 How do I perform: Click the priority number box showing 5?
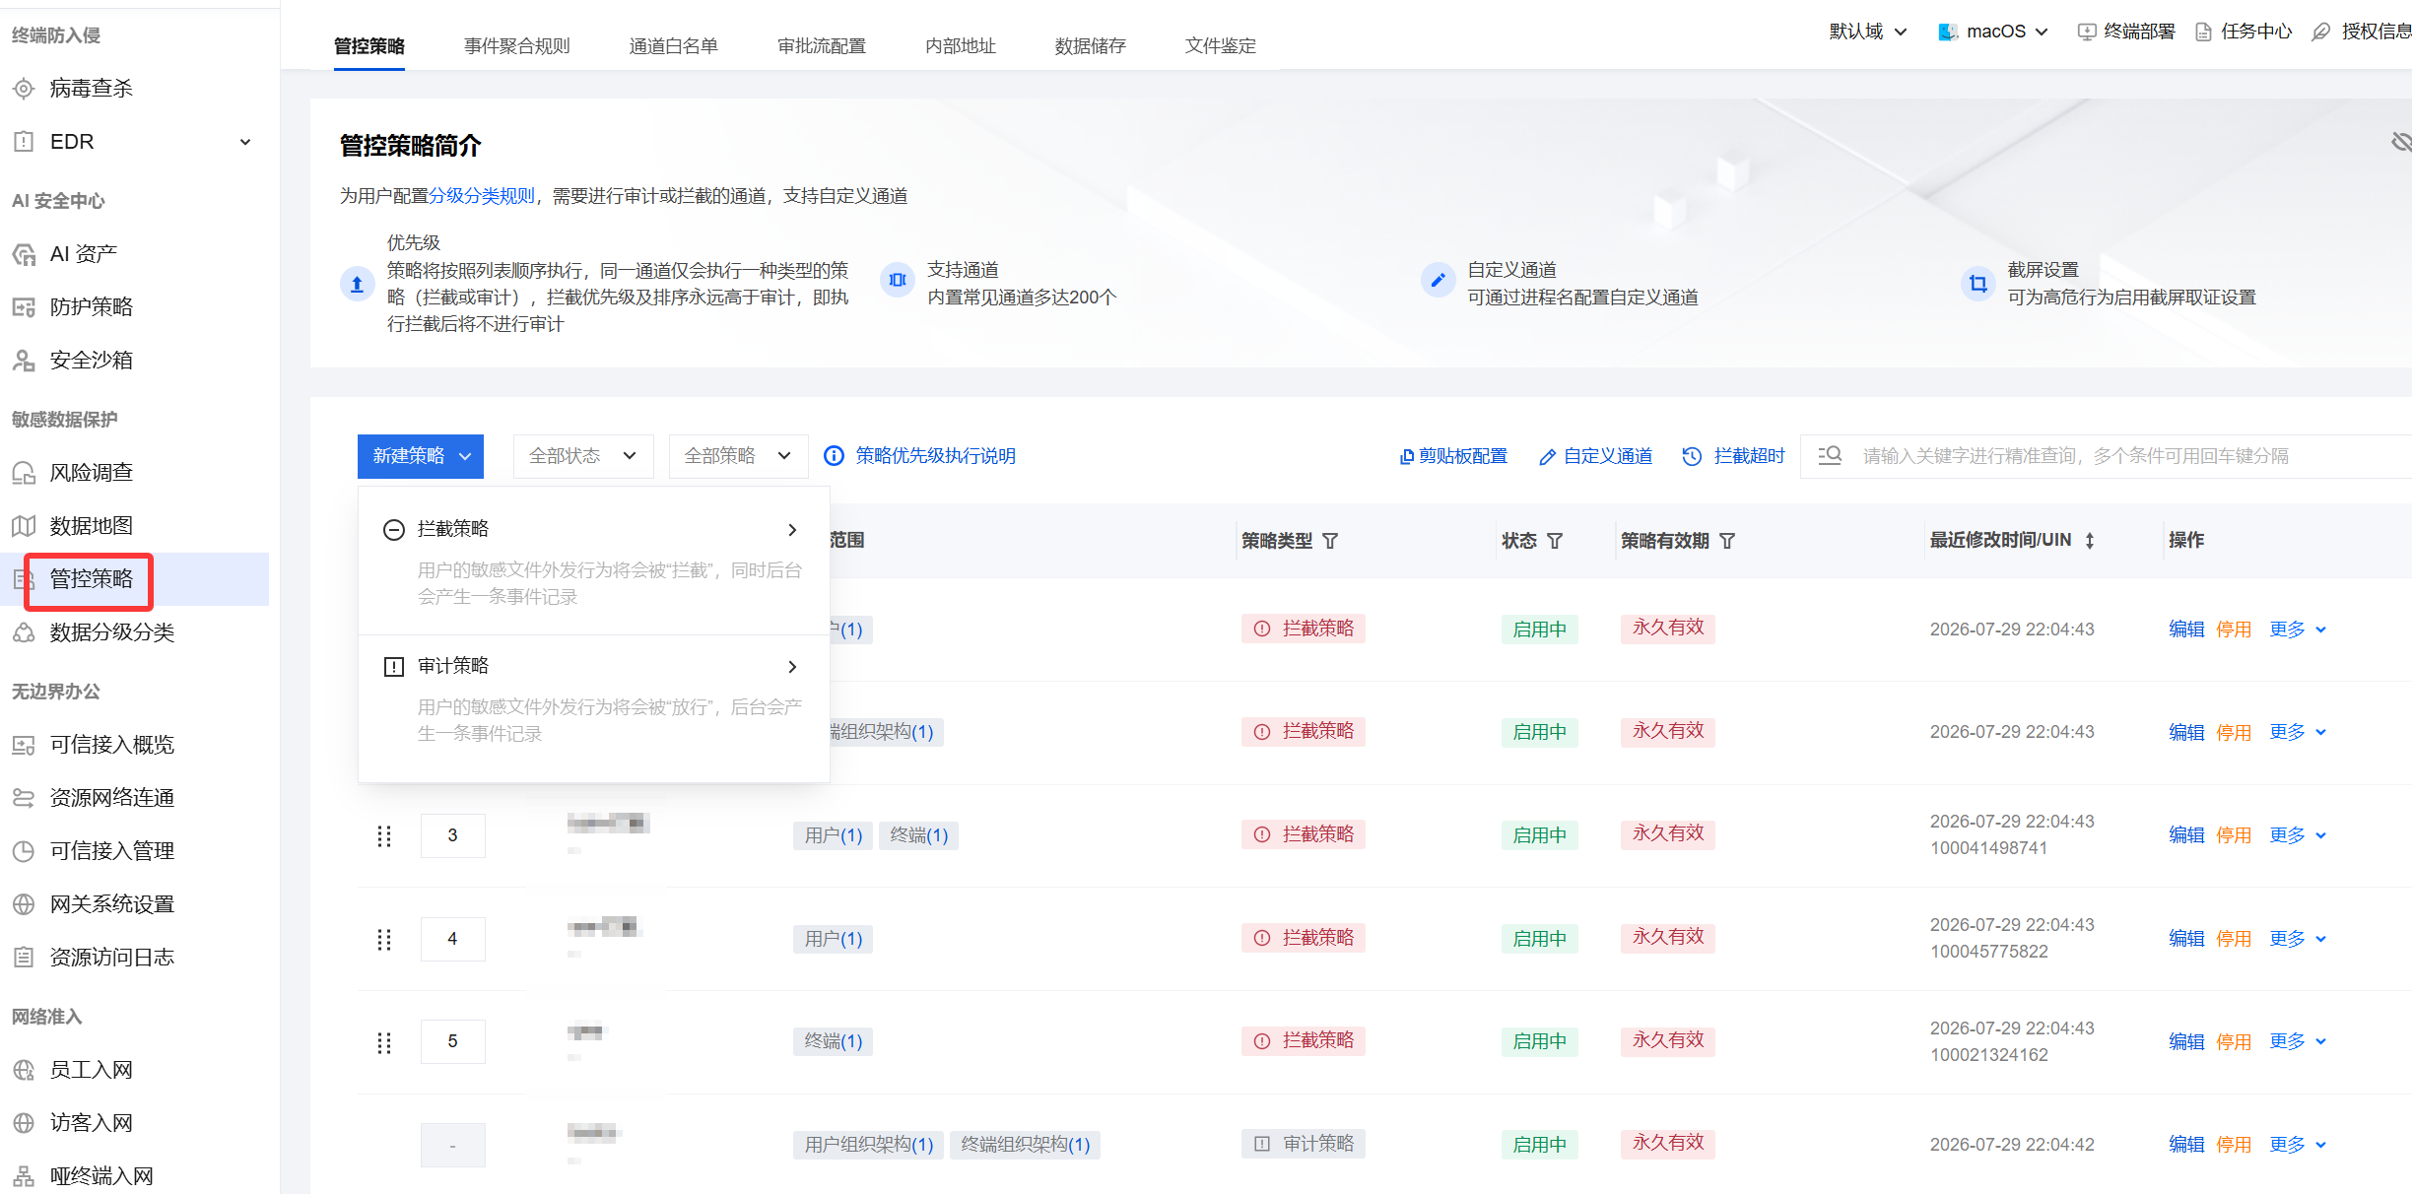453,1041
